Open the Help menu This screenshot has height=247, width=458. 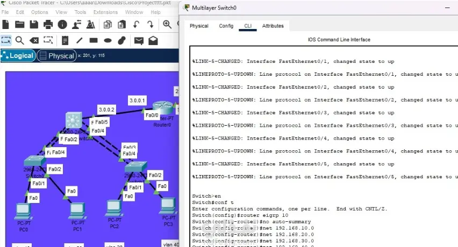click(155, 12)
